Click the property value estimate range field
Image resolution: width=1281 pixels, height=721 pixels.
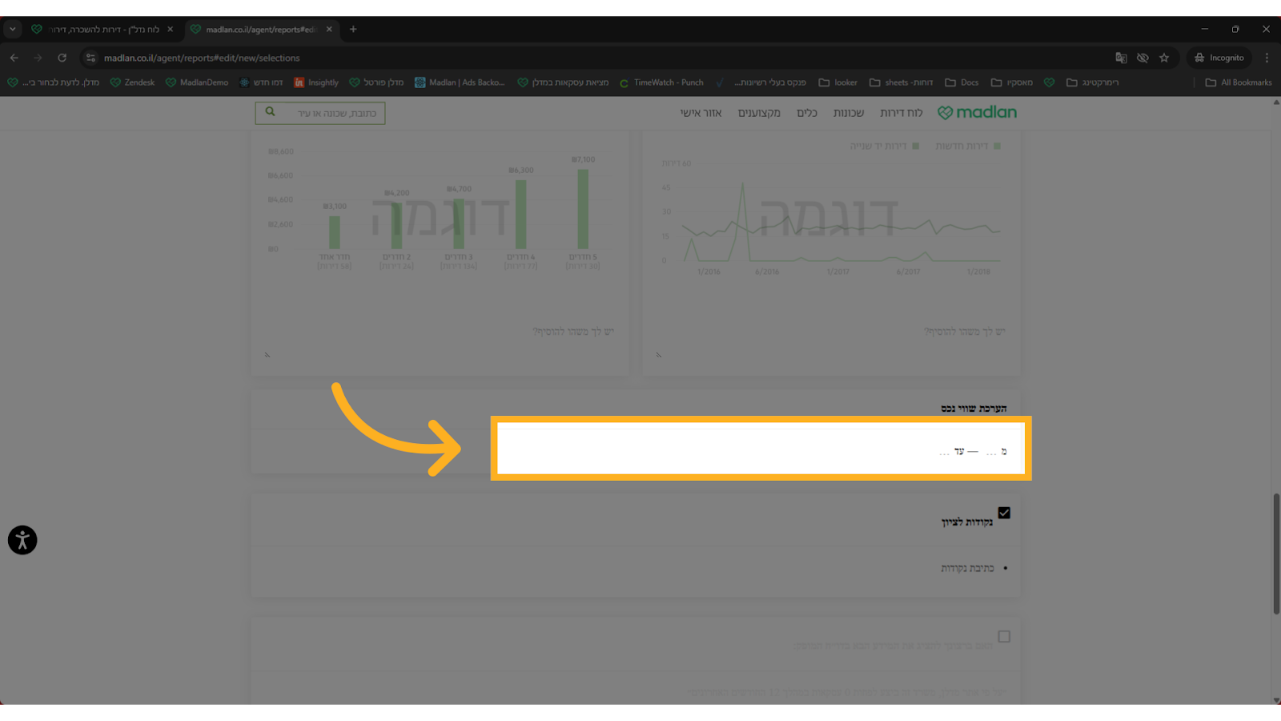[x=761, y=451]
